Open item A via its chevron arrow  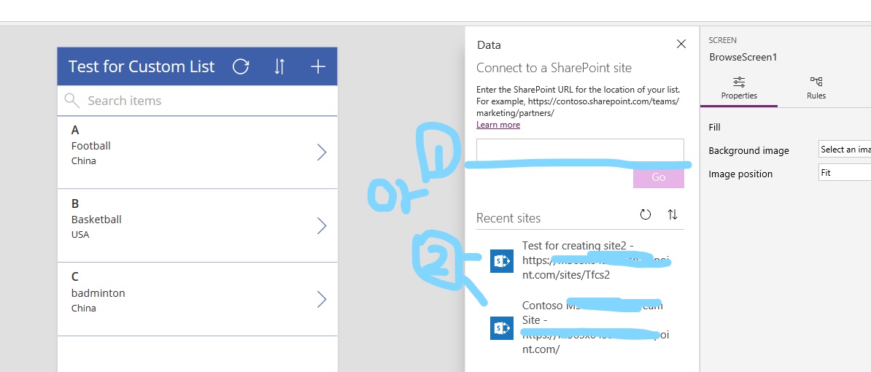(322, 152)
